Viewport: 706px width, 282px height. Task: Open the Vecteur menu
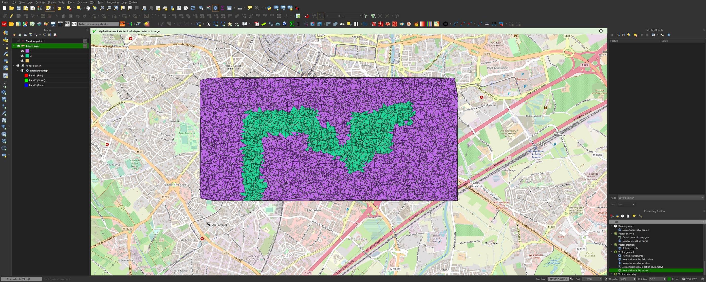(x=133, y=2)
